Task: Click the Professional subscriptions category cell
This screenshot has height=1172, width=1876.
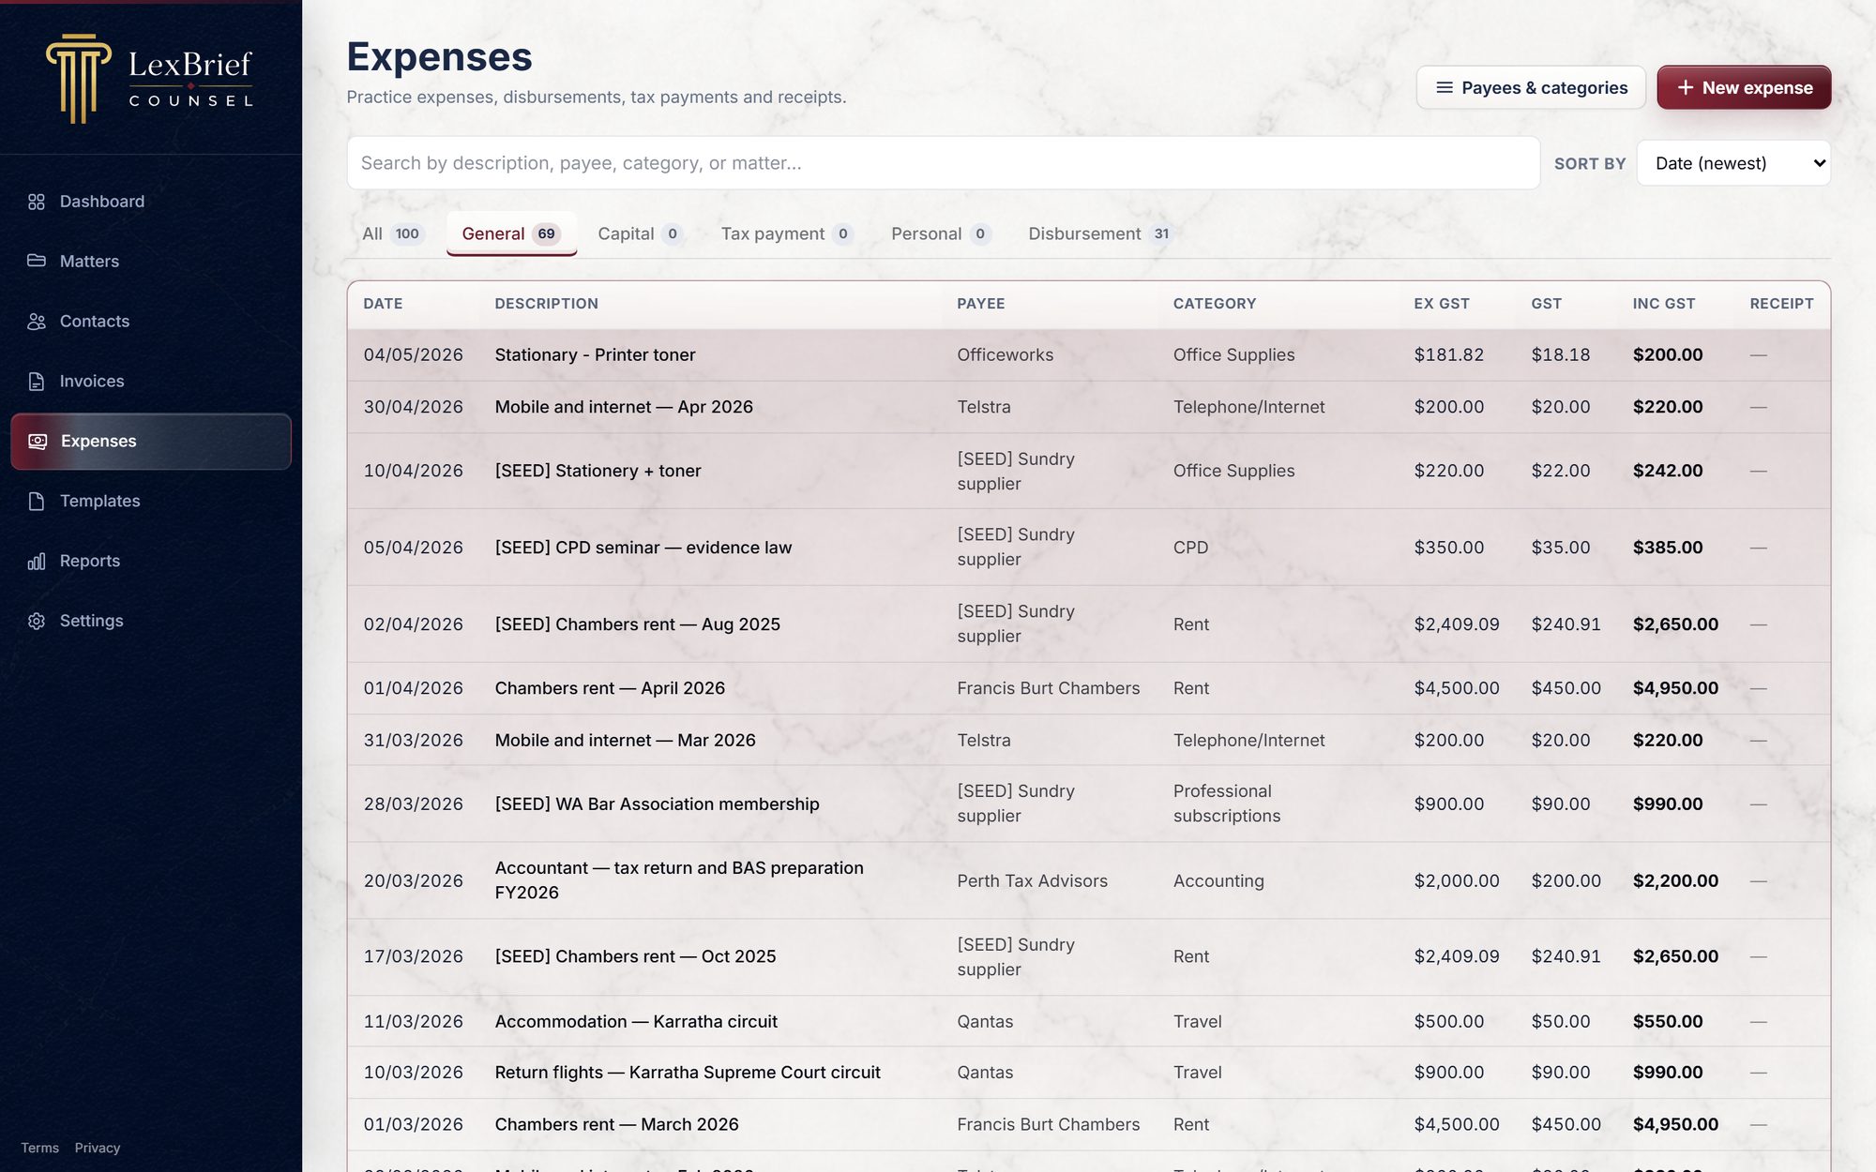Action: click(1226, 804)
